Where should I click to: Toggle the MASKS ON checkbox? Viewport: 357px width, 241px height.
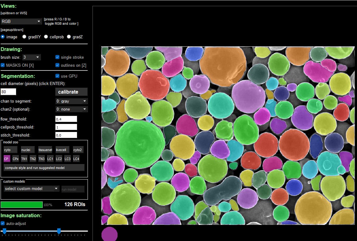[3, 65]
